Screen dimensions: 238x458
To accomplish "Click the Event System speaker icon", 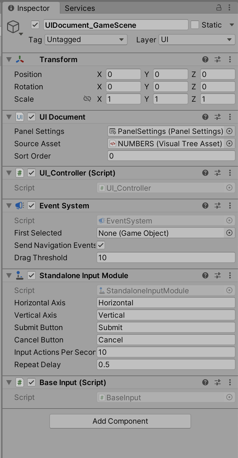I will (19, 205).
